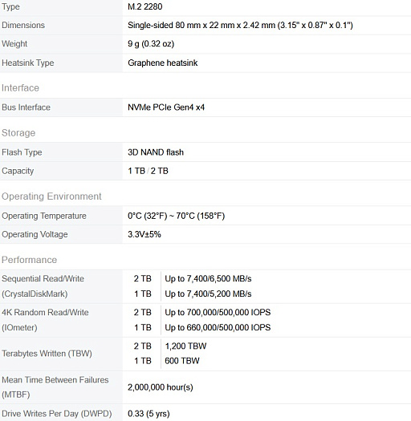
Task: Click '2 TB' in the 4K Random row
Action: (x=142, y=312)
